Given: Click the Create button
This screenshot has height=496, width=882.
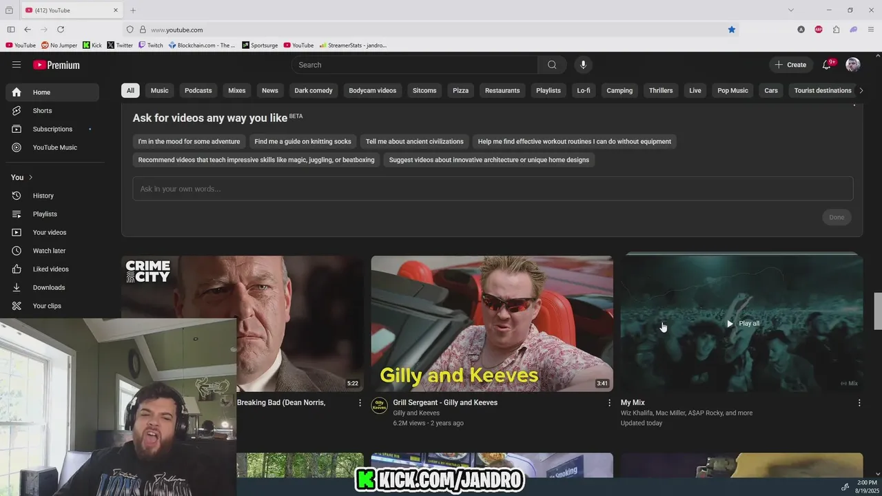Looking at the screenshot, I should [790, 65].
